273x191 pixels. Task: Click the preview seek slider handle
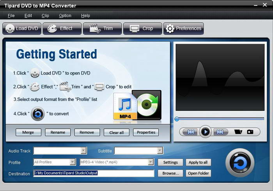pos(177,119)
